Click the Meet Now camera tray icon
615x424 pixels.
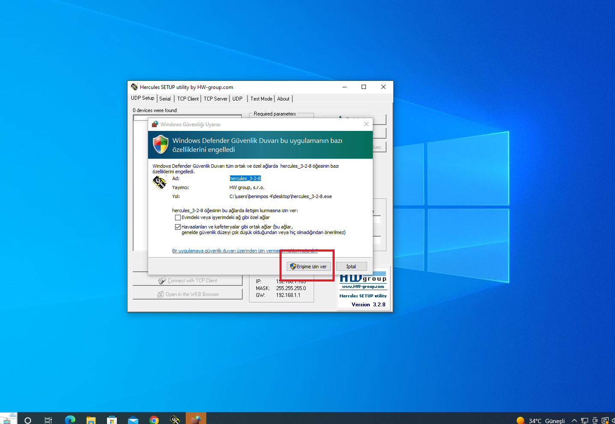point(595,421)
